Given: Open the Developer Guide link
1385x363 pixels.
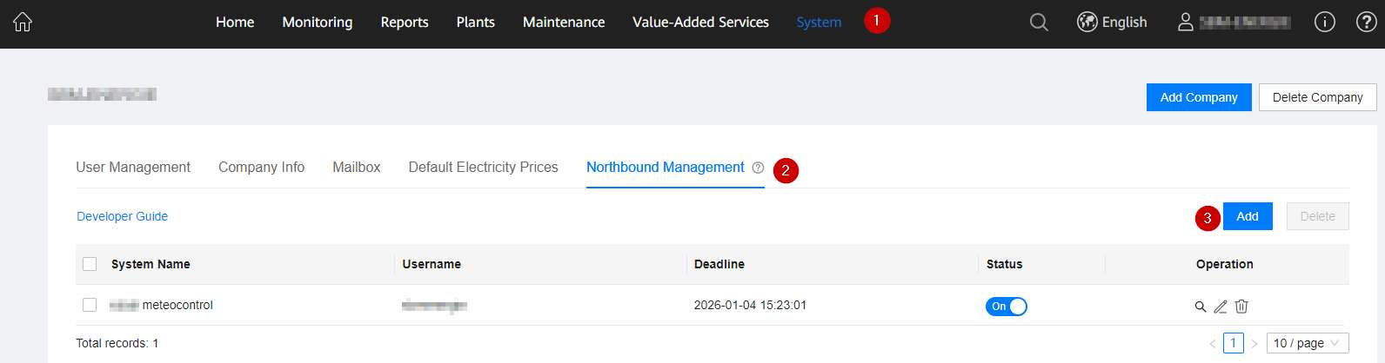Looking at the screenshot, I should click(122, 216).
